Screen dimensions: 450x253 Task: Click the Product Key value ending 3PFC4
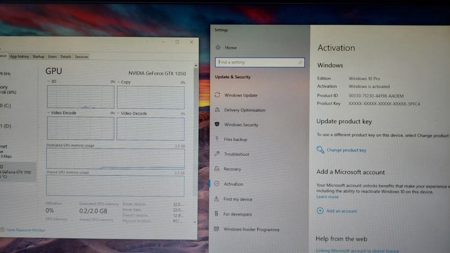pos(384,104)
